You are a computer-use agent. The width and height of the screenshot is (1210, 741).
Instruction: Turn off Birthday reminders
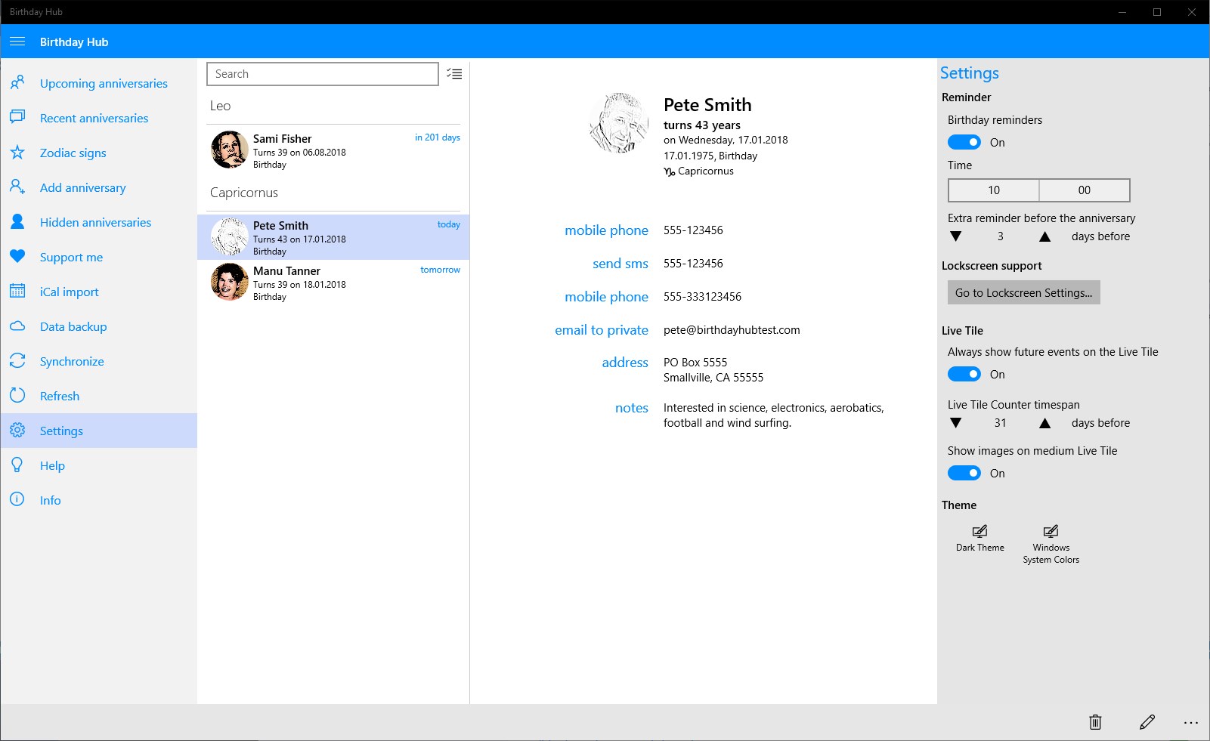point(964,142)
